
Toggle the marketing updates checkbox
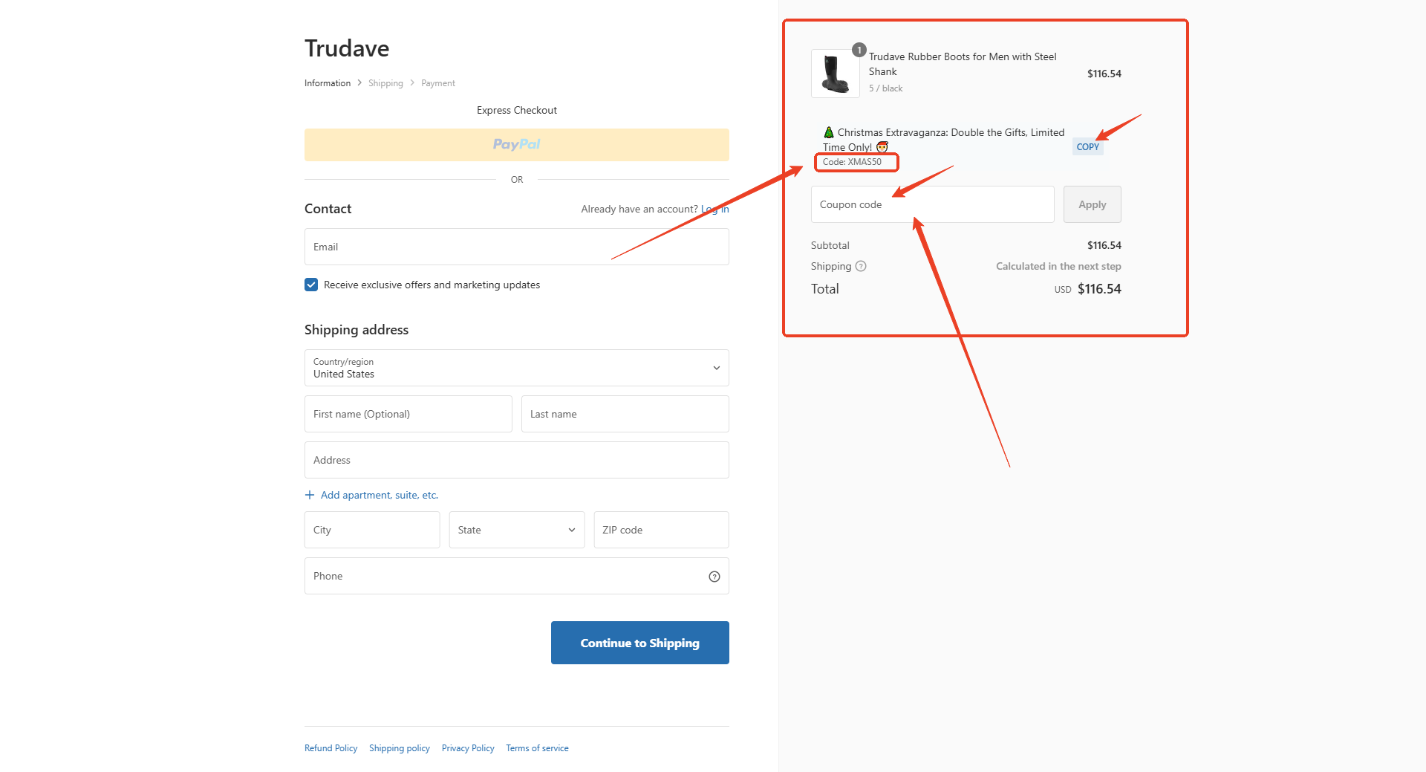[311, 285]
